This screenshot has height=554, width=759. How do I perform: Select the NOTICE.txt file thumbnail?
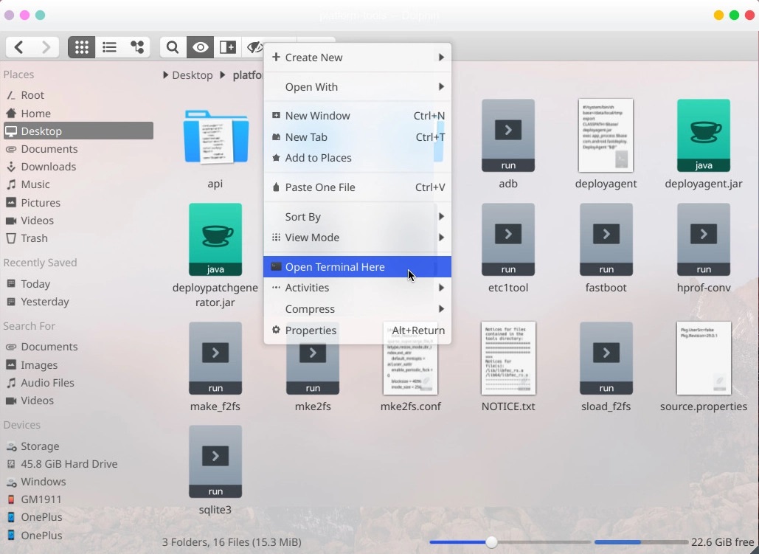tap(508, 358)
